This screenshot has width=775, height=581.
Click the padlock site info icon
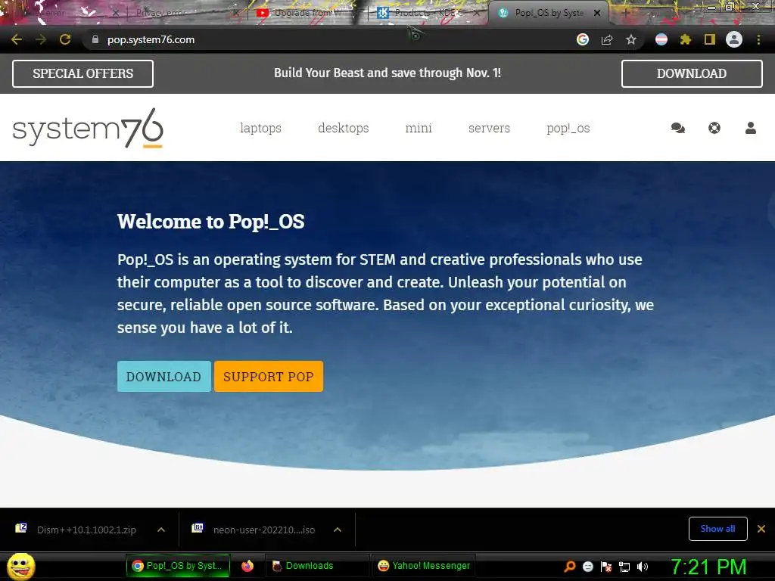tap(95, 39)
